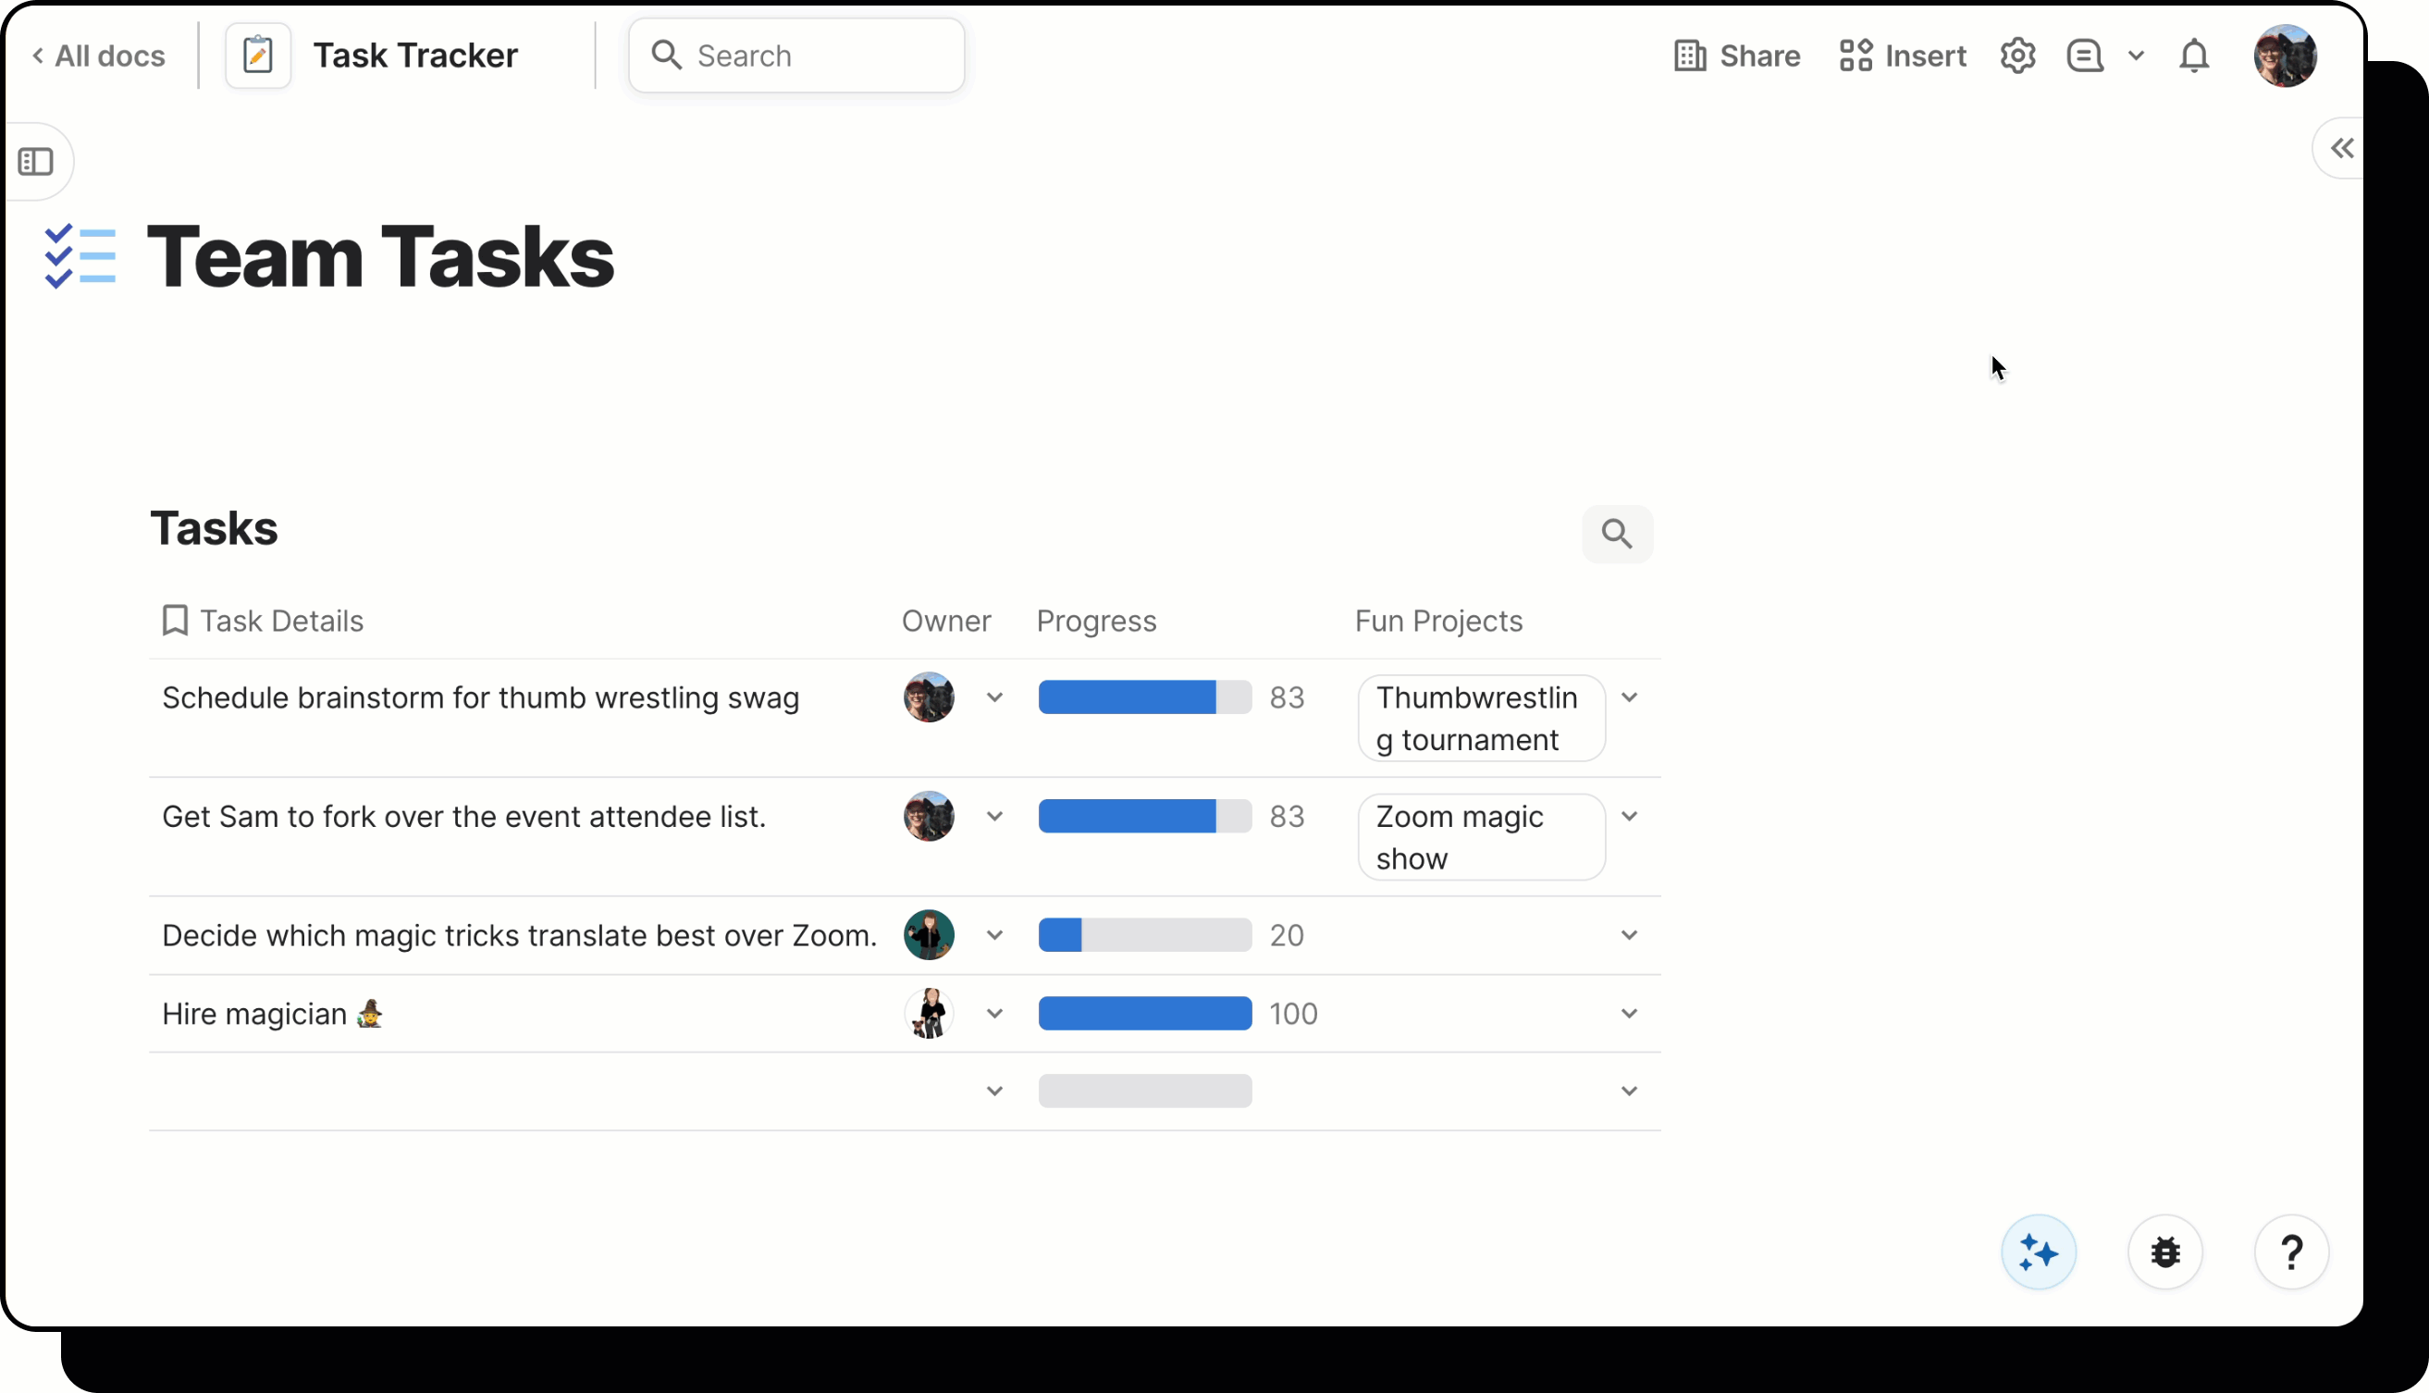2429x1393 pixels.
Task: Open the Insert menu
Action: coord(1902,55)
